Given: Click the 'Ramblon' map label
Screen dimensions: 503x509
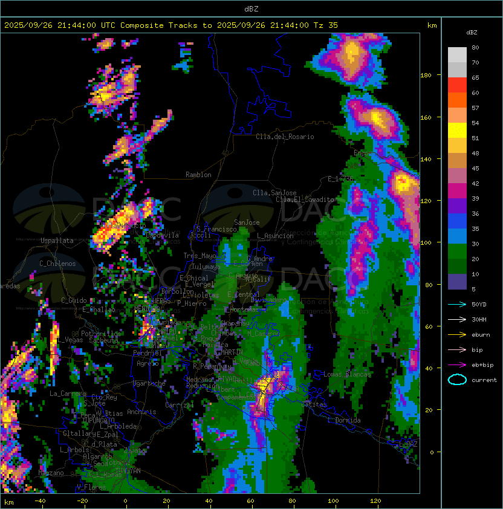Looking at the screenshot, I should [198, 175].
